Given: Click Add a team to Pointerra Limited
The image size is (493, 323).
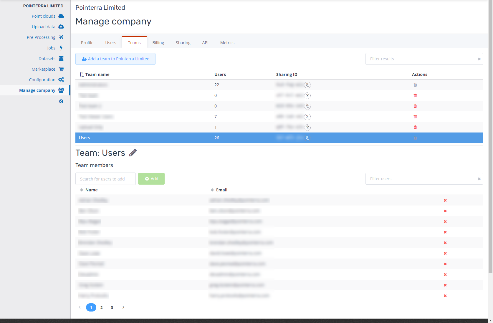Looking at the screenshot, I should tap(115, 59).
